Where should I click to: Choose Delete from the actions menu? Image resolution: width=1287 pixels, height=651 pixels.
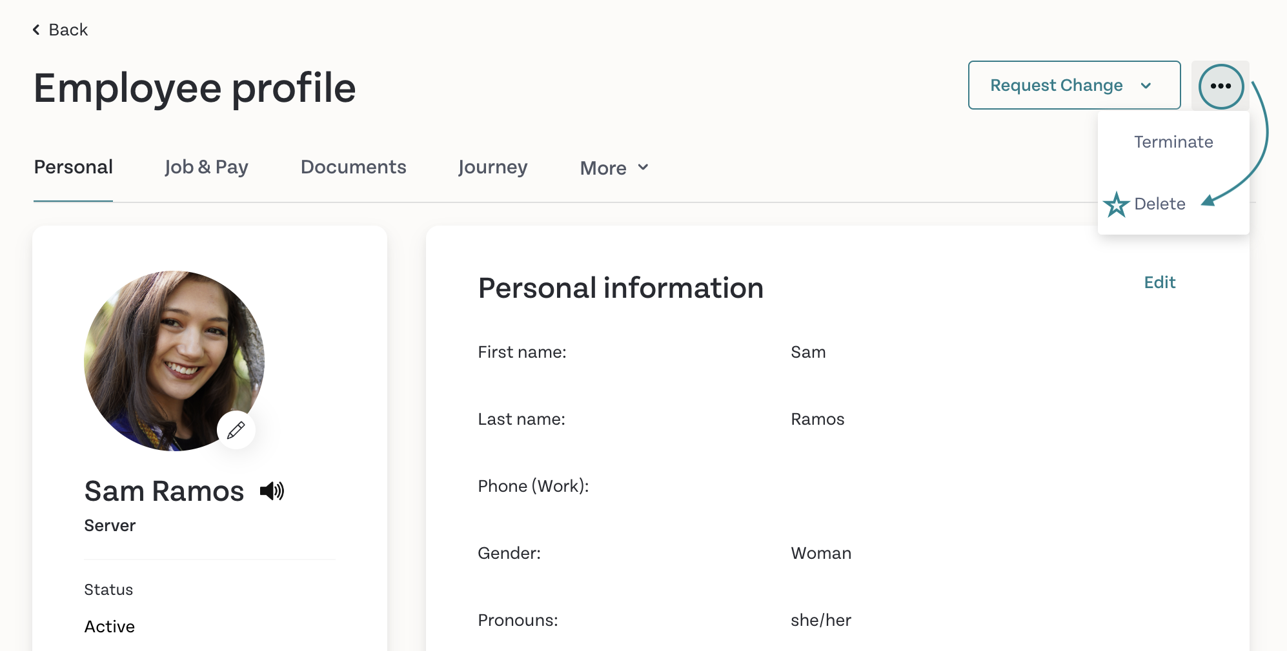pos(1159,204)
